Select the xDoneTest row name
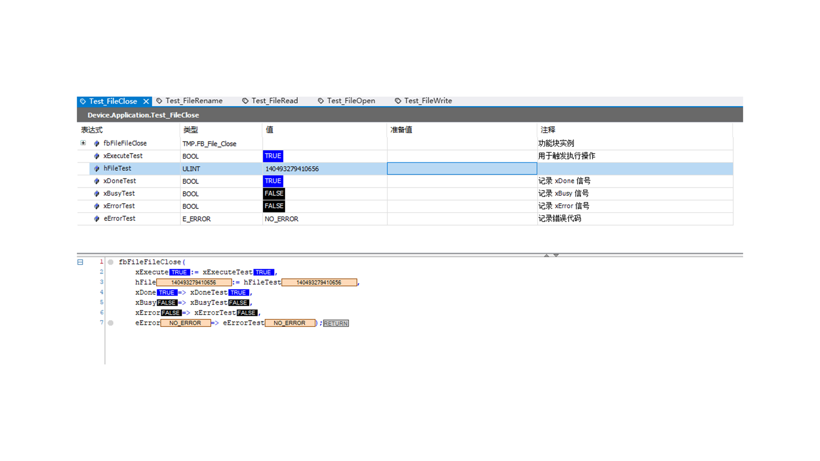Viewport: 820px width, 461px height. (120, 181)
